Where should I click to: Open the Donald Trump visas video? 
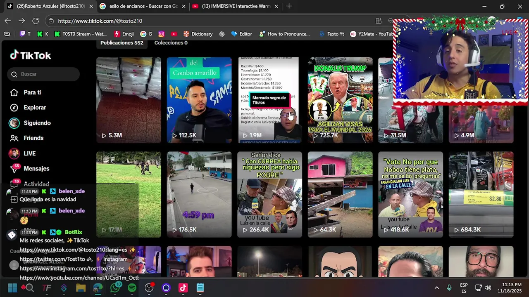(x=340, y=100)
